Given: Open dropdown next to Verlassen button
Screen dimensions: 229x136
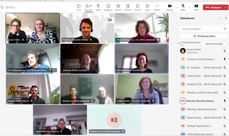Looking at the screenshot, I should point(226,8).
